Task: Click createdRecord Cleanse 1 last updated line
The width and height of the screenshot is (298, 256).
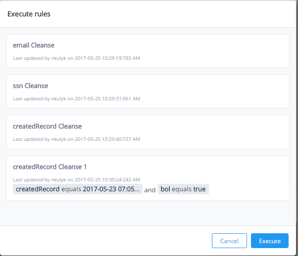Action: pyautogui.click(x=76, y=179)
